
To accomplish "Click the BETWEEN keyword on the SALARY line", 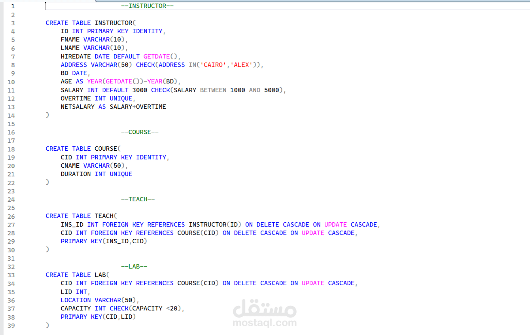I will pos(213,90).
